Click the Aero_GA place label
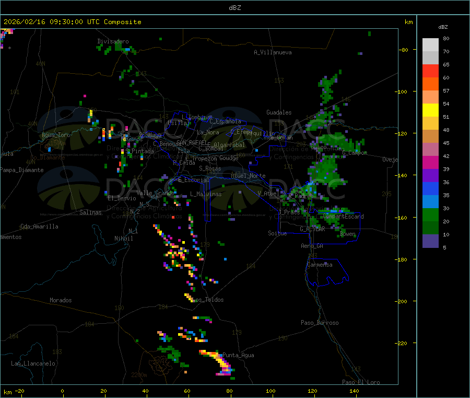Viewport: 470px width, 398px height. coord(312,246)
